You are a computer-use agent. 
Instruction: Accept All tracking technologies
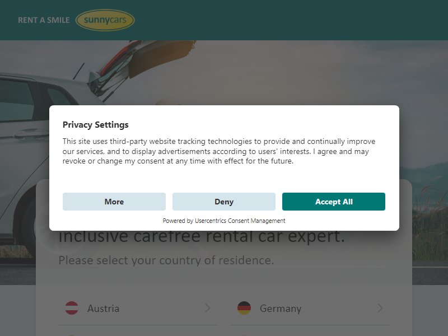click(x=333, y=202)
